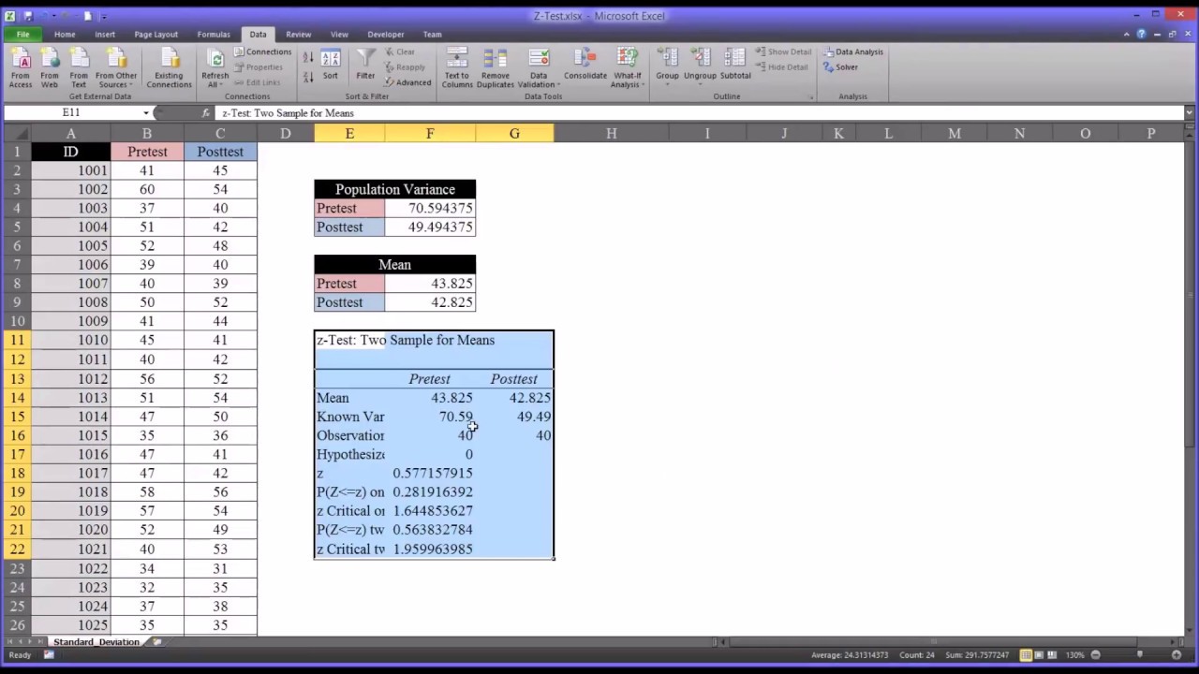Select z Critical value 1.959963985

pos(430,549)
